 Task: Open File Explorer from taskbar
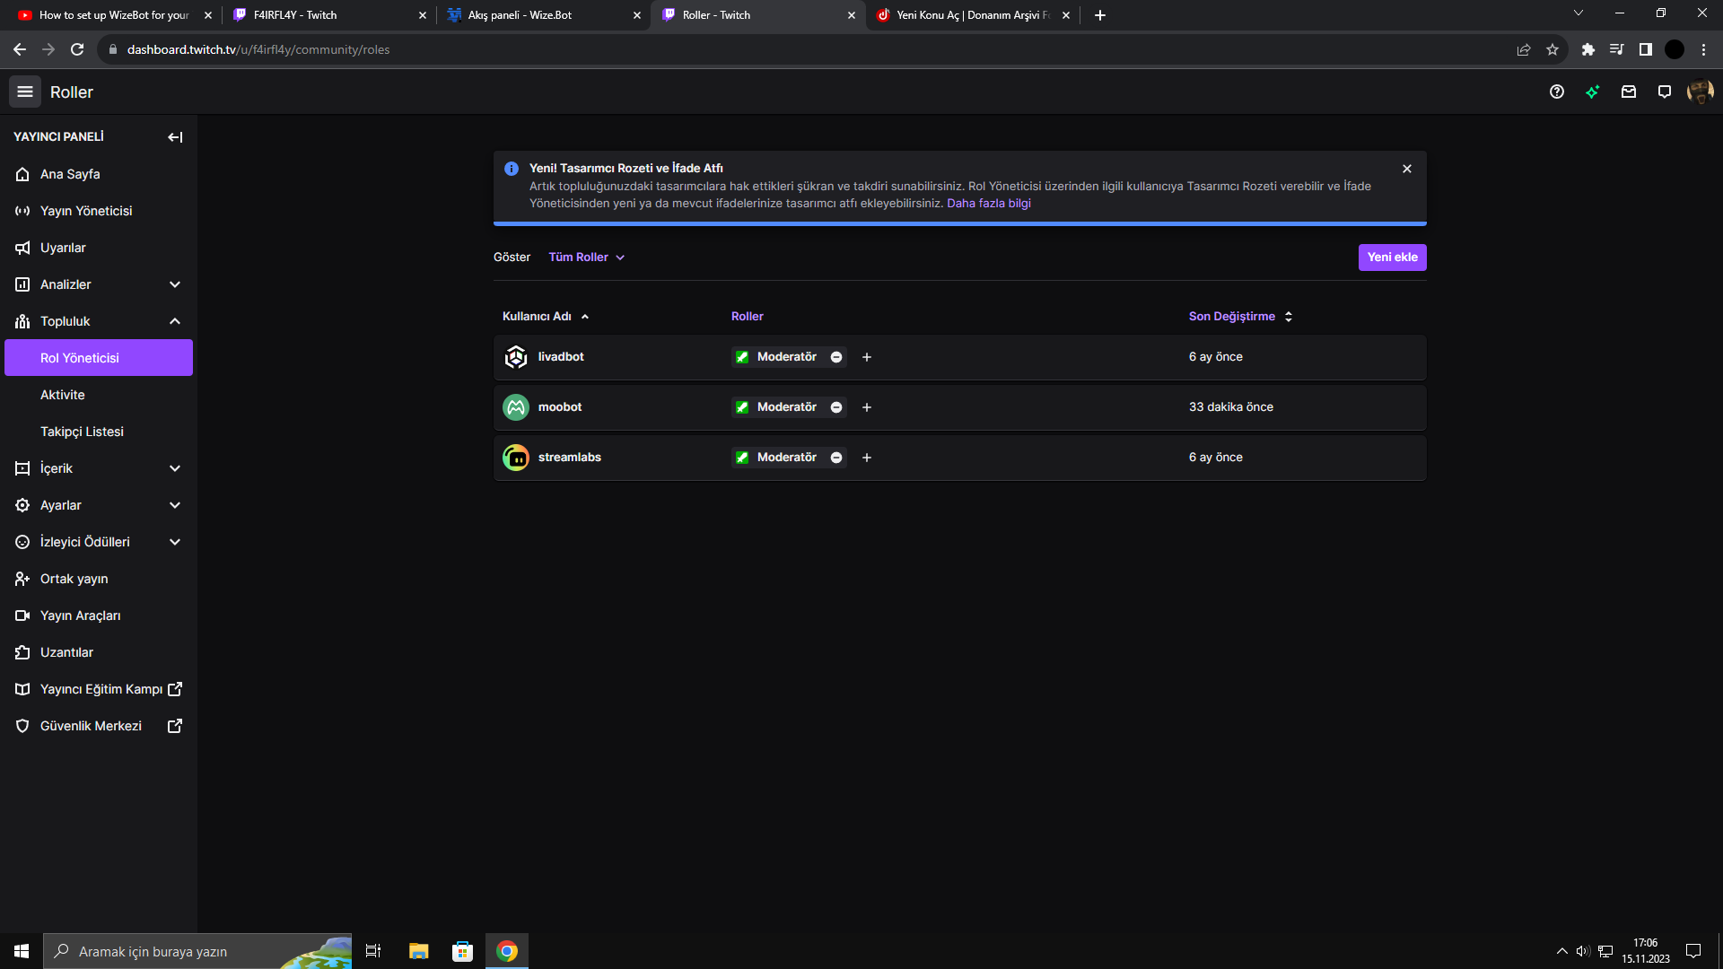pyautogui.click(x=419, y=951)
